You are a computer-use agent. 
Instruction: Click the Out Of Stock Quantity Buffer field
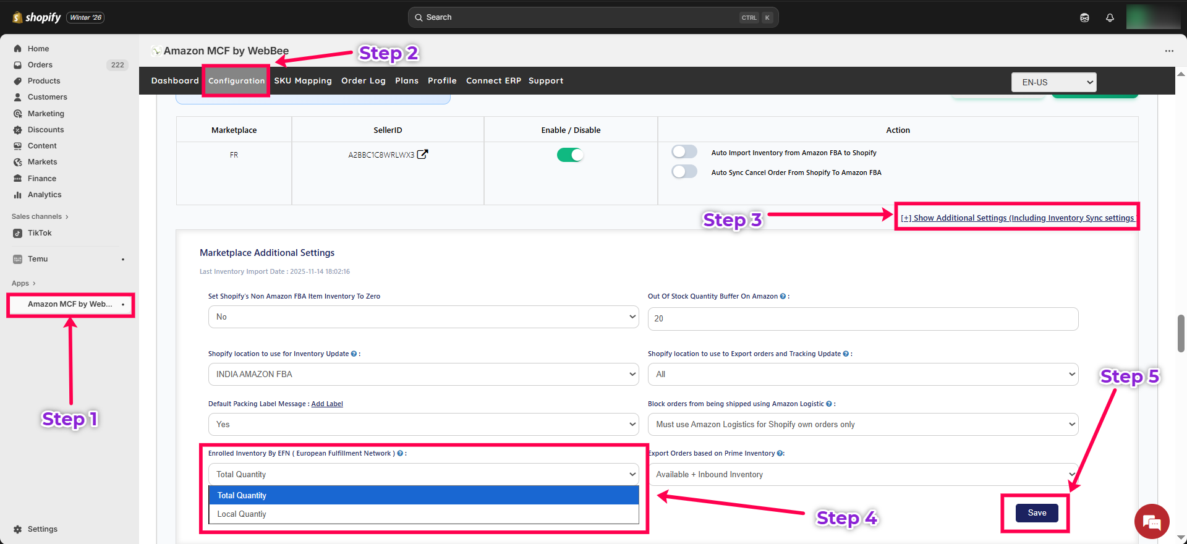click(862, 319)
